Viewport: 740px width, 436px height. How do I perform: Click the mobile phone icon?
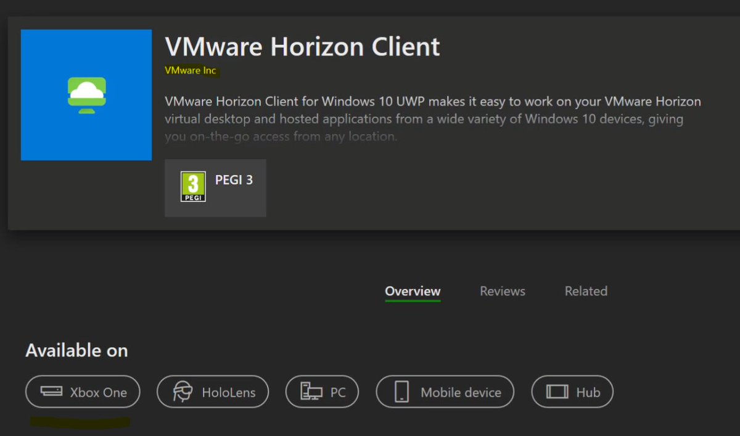402,392
